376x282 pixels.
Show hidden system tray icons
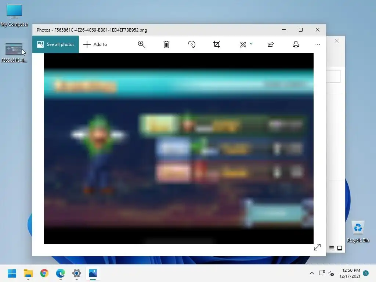point(311,273)
